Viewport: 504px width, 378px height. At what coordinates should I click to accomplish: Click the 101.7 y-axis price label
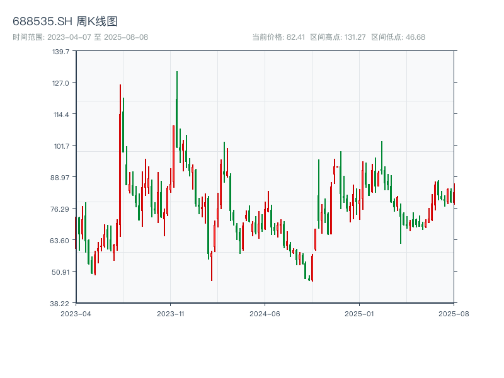click(x=60, y=146)
